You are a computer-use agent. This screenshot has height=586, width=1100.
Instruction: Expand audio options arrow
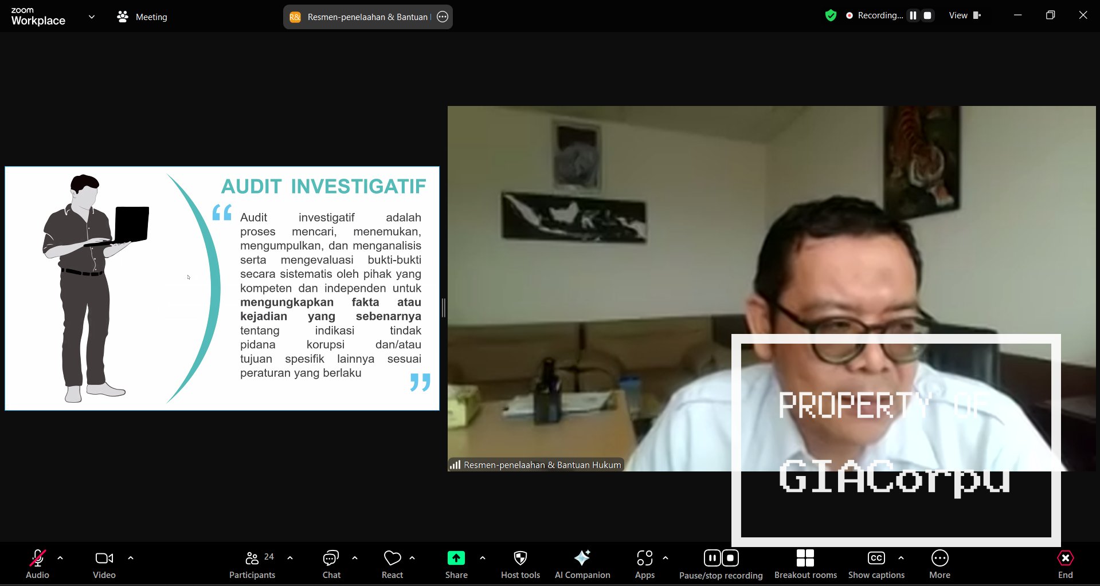coord(60,557)
